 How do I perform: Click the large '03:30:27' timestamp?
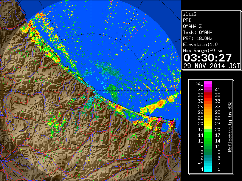tap(208, 58)
